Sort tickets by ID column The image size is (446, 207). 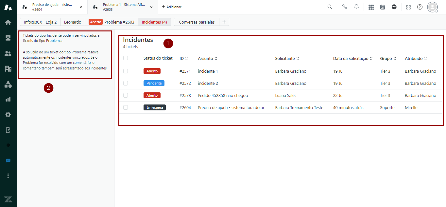183,59
